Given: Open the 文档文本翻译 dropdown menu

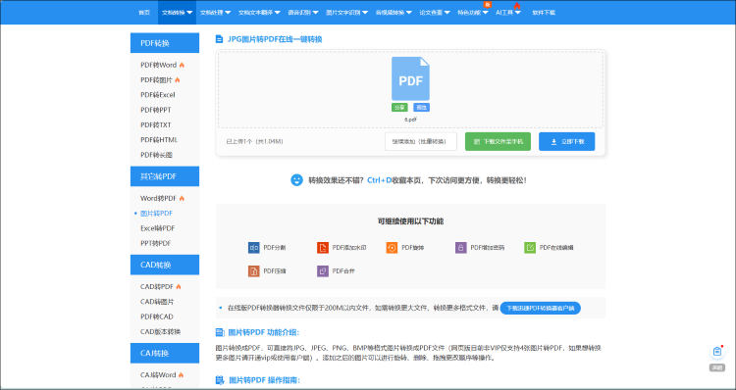Looking at the screenshot, I should pyautogui.click(x=259, y=13).
